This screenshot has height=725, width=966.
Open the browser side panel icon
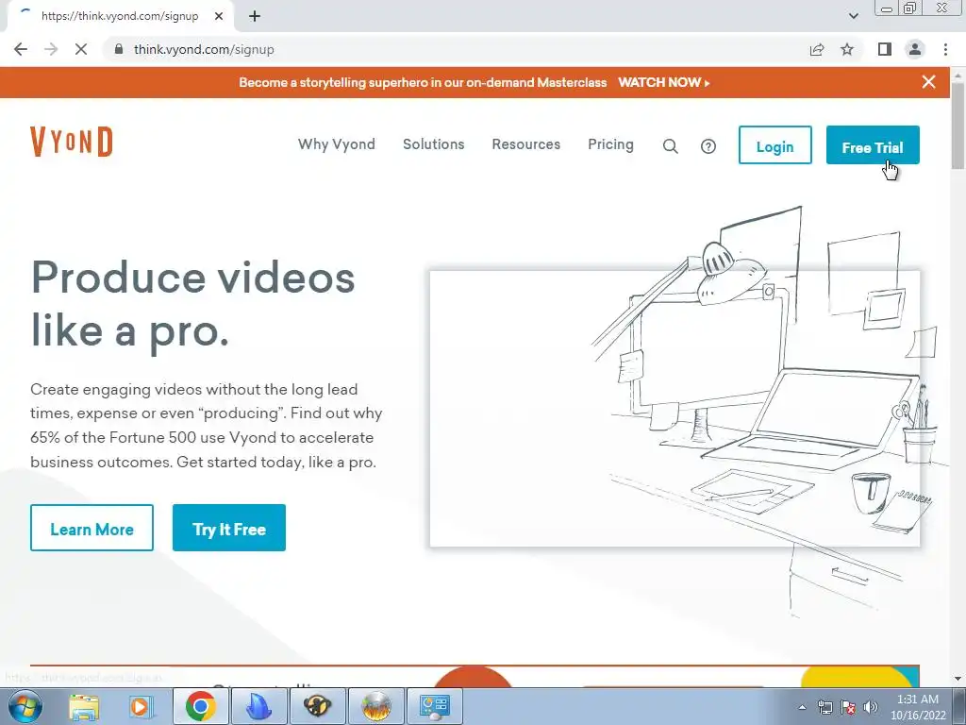point(885,49)
